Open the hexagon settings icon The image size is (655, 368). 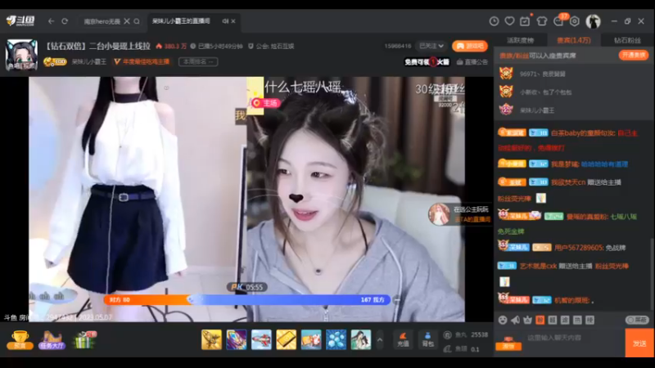[575, 21]
